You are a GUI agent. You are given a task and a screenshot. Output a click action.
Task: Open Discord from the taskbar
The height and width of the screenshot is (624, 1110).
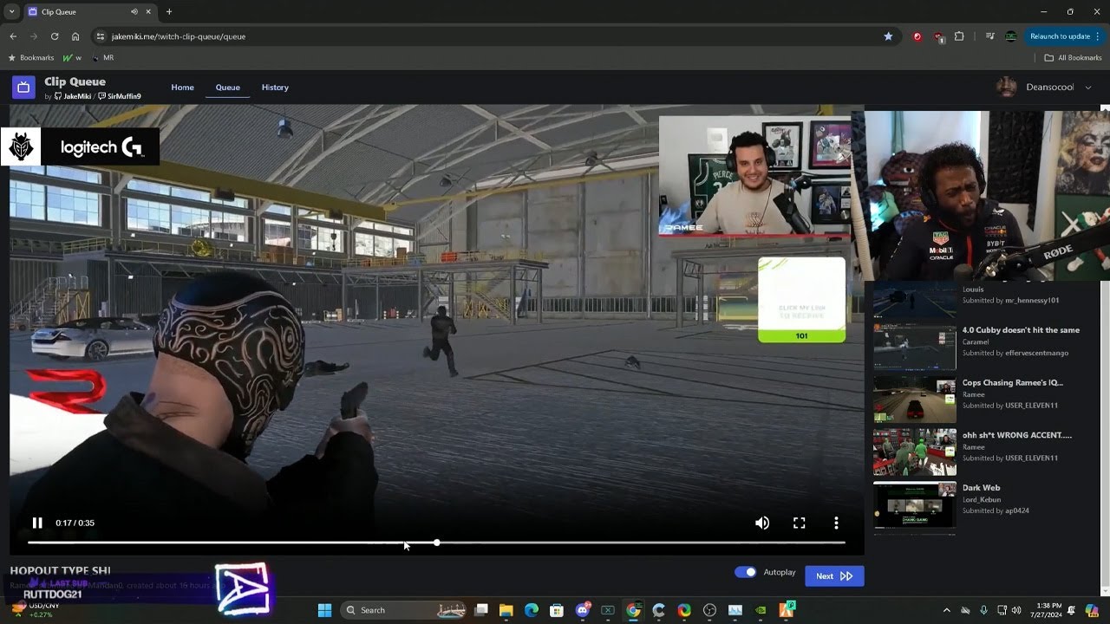(x=583, y=610)
